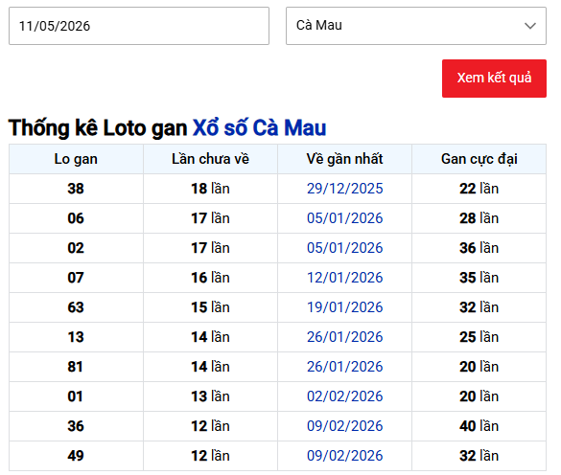Viewport: 561px width, 475px height.
Task: Open the 09/02/2026 link in row 36
Action: (x=345, y=426)
